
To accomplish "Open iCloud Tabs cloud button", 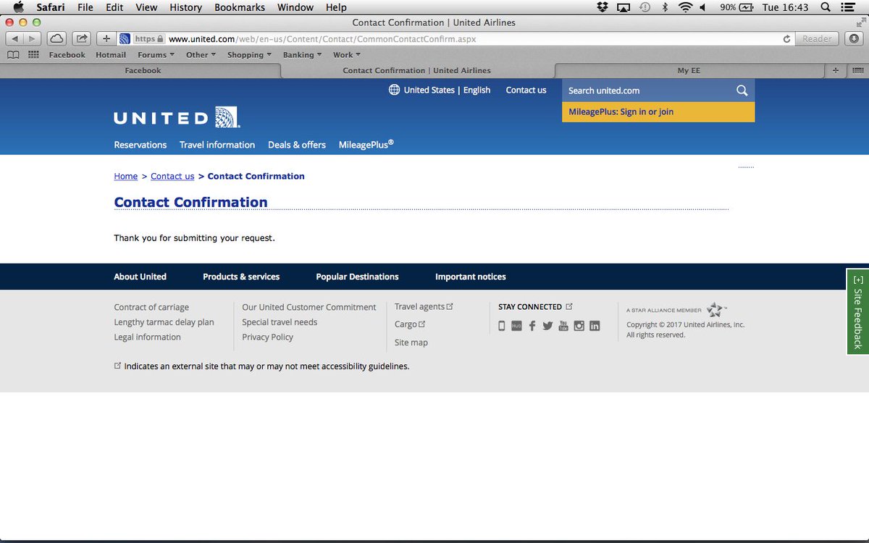I will 56,38.
